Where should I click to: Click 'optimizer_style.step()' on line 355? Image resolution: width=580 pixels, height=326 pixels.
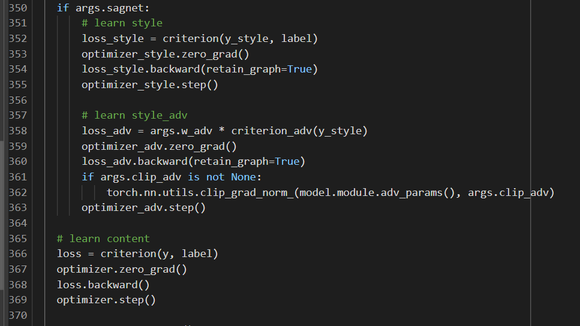coord(150,84)
